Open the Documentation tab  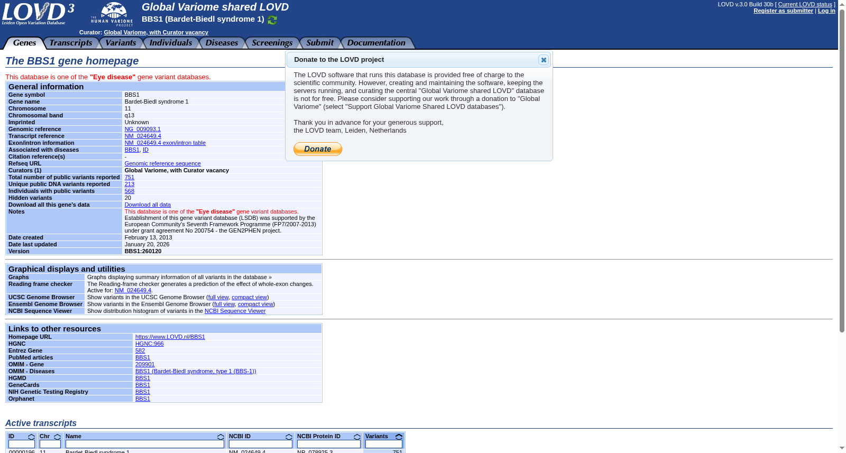point(376,43)
